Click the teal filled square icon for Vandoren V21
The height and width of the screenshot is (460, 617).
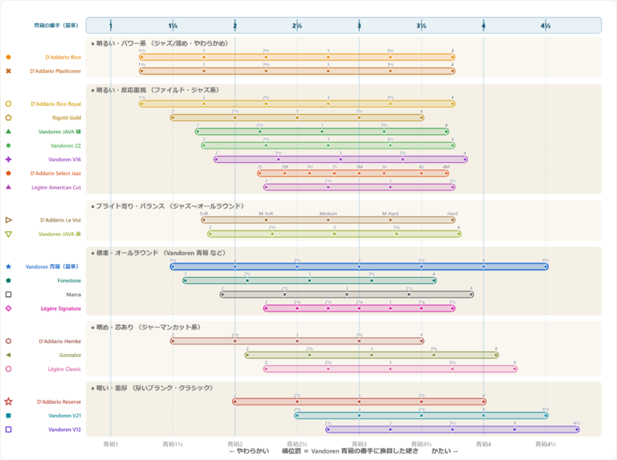click(8, 416)
